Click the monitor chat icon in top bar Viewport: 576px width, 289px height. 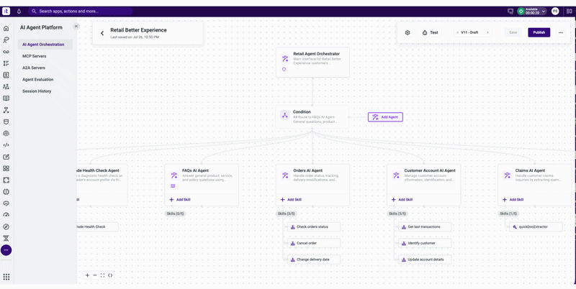510,12
